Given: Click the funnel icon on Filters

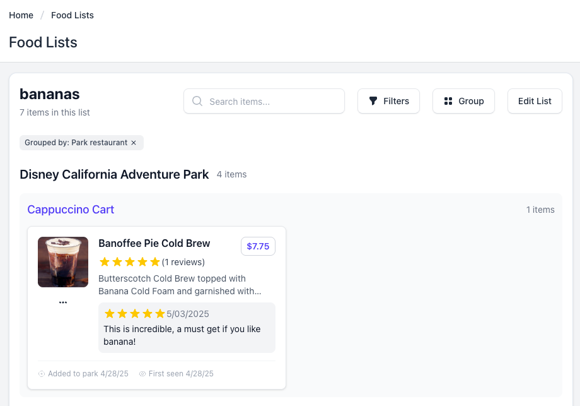Looking at the screenshot, I should point(373,101).
